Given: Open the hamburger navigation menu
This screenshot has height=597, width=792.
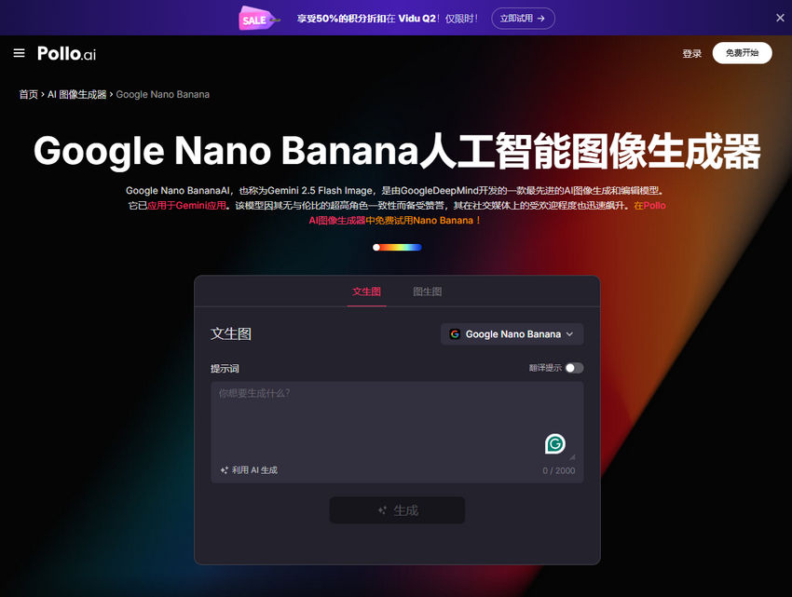Looking at the screenshot, I should [x=19, y=53].
